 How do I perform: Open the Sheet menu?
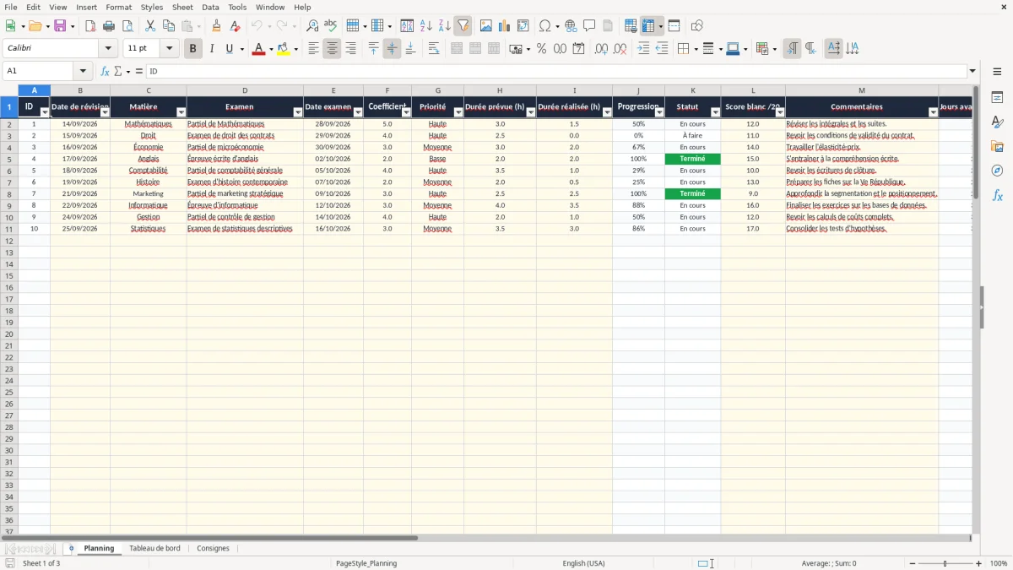(x=182, y=7)
